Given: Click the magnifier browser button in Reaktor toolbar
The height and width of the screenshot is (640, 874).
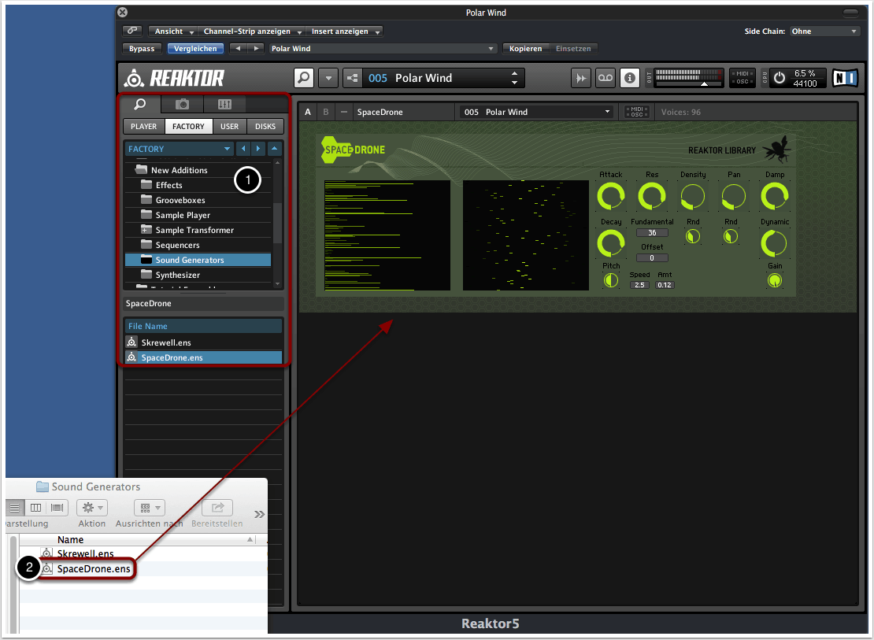Looking at the screenshot, I should [x=304, y=78].
